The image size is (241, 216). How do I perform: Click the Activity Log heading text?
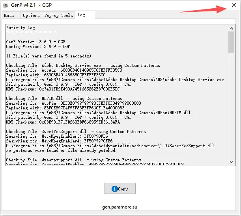21,28
